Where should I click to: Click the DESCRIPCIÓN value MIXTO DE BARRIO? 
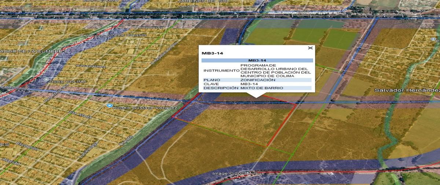(261, 88)
